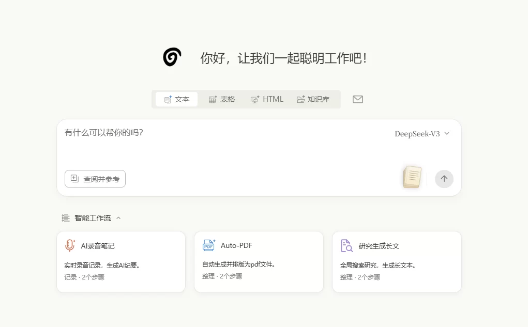Click the document search icon on 研究生成长文
Viewport: 528px width, 327px height.
click(346, 246)
